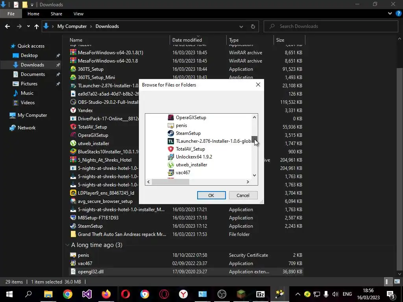The height and width of the screenshot is (302, 403).
Task: Switch to the Share ribbon tab
Action: [56, 14]
